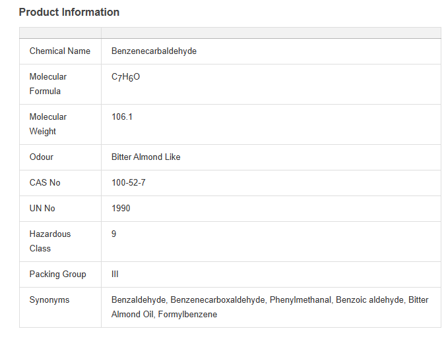Click the Packing Group label cell
The width and height of the screenshot is (446, 337).
coord(57,274)
